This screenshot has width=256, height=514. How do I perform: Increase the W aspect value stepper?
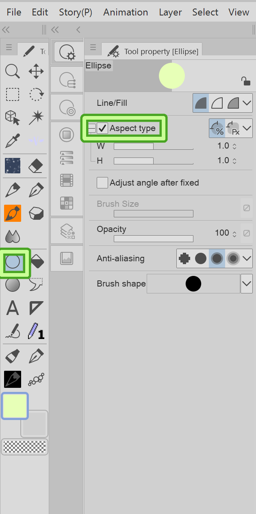[x=234, y=144]
